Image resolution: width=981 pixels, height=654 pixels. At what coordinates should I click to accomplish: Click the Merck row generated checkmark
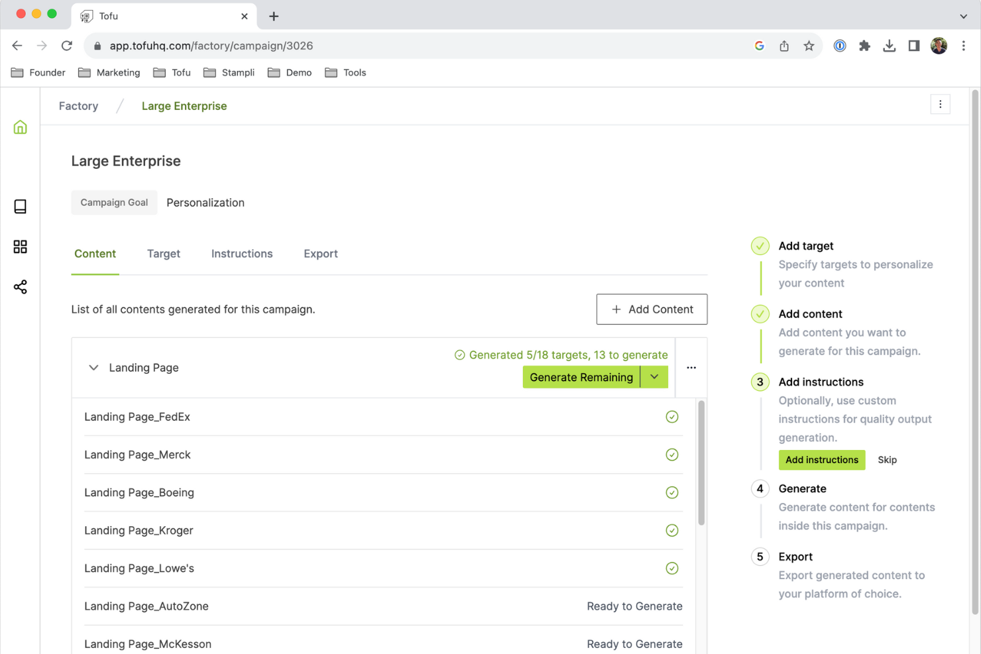(x=672, y=455)
